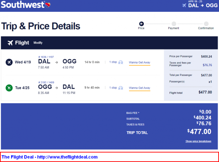Click the airplane icon in the Flight header bar
219x162 pixels.
[x=10, y=43]
